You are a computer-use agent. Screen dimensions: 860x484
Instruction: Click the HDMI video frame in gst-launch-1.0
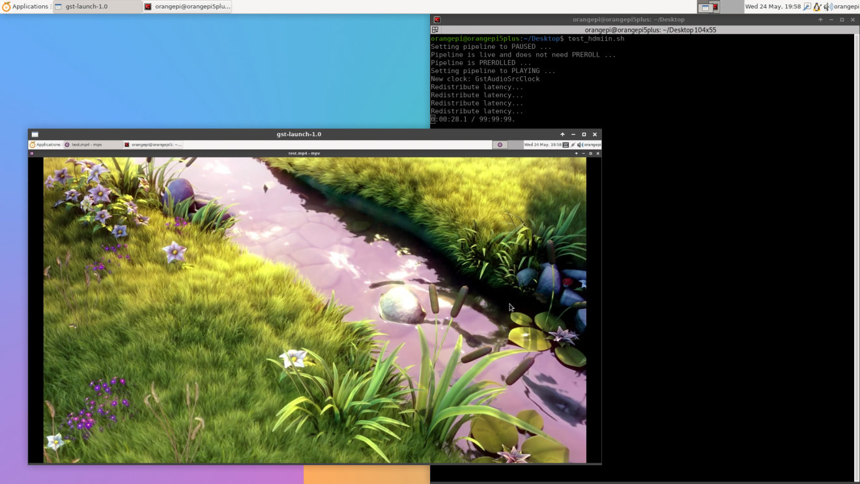315,302
